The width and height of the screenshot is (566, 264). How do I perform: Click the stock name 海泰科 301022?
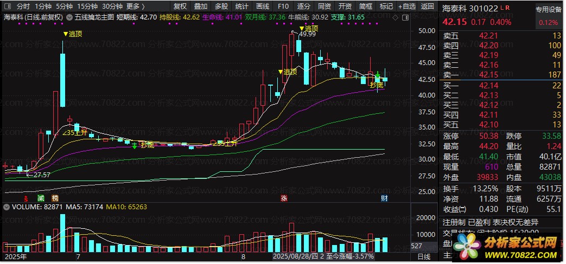coord(470,8)
